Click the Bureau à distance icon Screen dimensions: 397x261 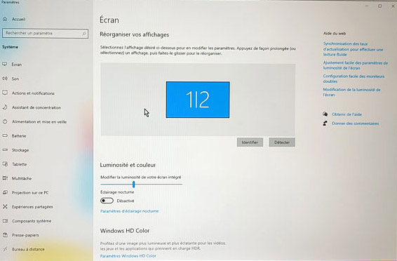(5, 249)
